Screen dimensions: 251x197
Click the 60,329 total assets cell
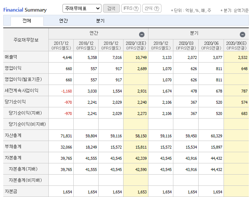click(211, 136)
